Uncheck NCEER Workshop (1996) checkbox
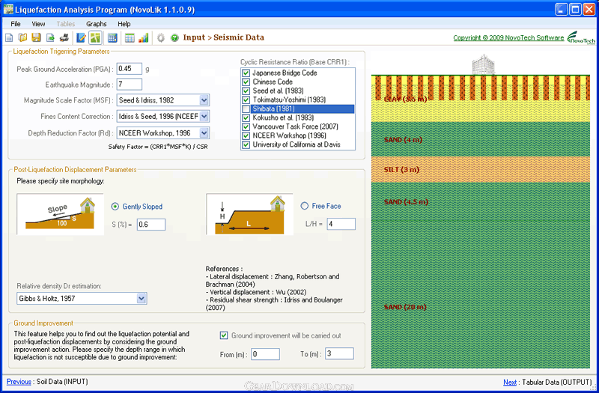The image size is (599, 393). pyautogui.click(x=246, y=135)
